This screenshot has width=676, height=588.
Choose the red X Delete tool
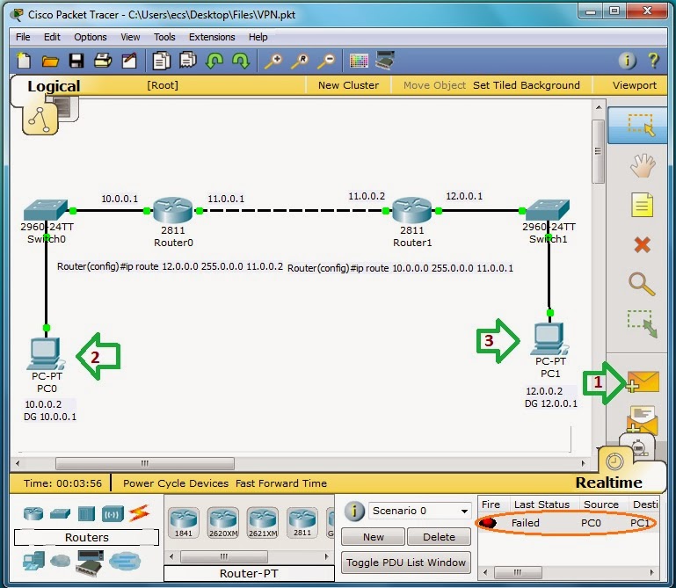click(642, 244)
